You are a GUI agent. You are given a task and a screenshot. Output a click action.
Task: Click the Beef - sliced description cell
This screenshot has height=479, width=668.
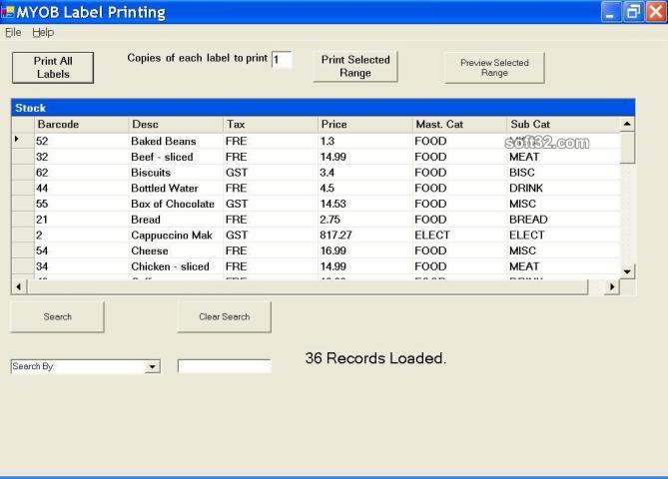(x=176, y=157)
